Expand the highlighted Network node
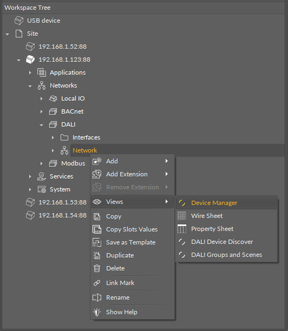The height and width of the screenshot is (331, 288). 53,150
